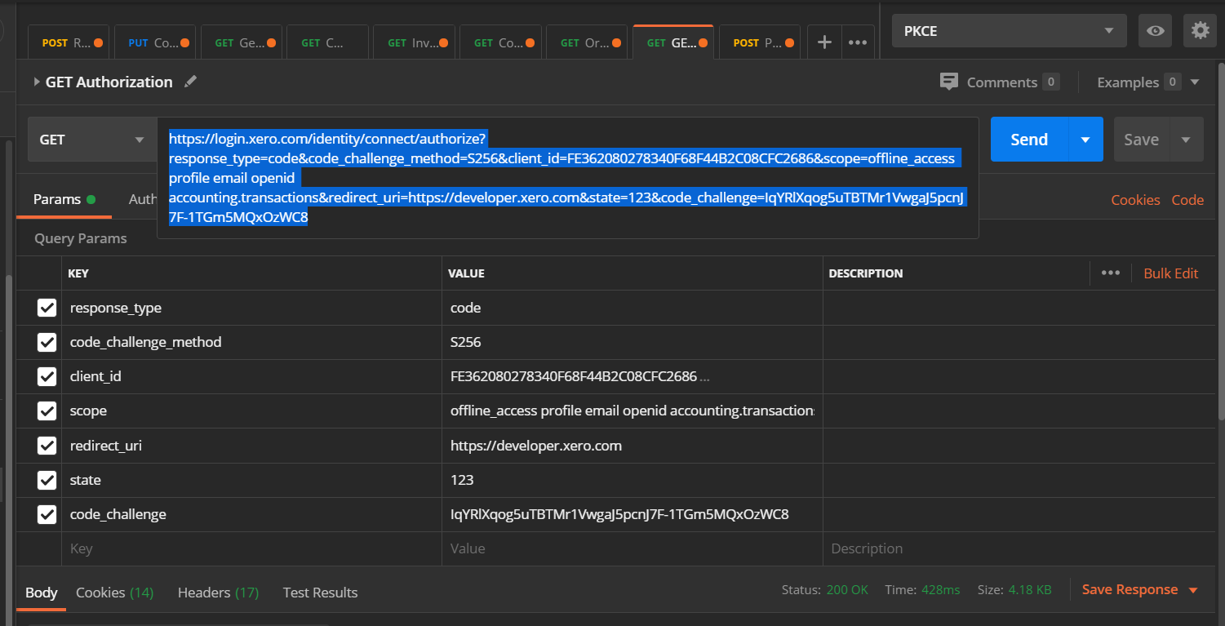The width and height of the screenshot is (1225, 626).
Task: Open the GET method dropdown
Action: [92, 140]
